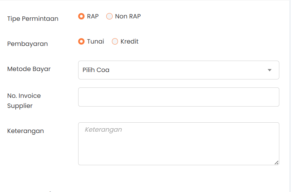The width and height of the screenshot is (291, 192).
Task: Select the RAP radio button
Action: [81, 16]
